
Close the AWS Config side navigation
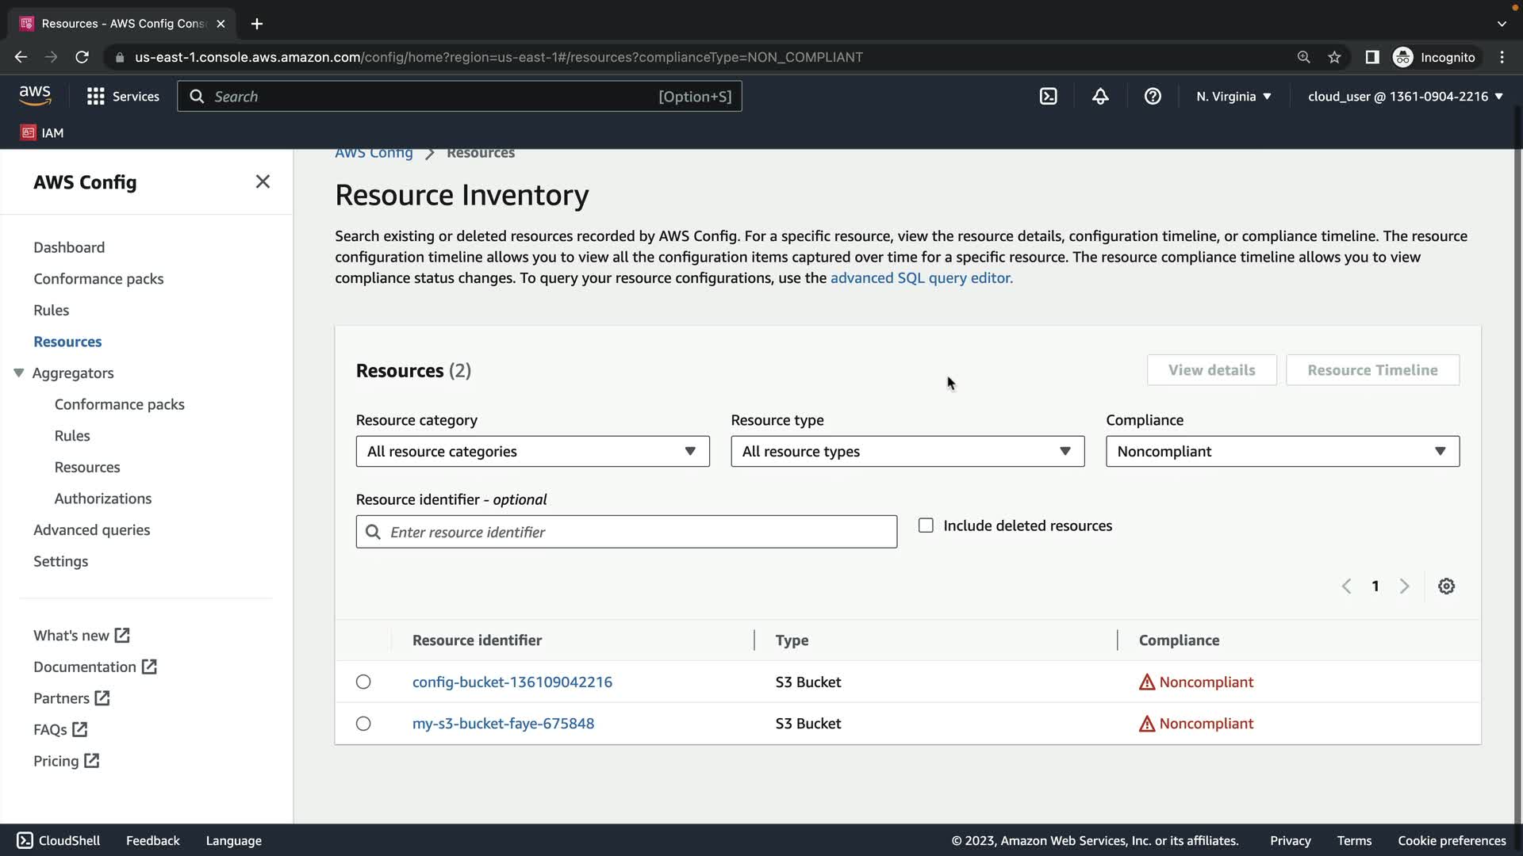(263, 182)
